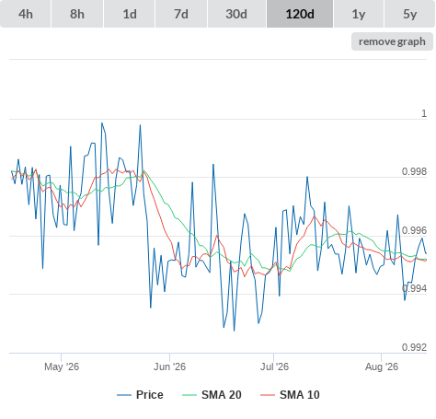The image size is (436, 419).
Task: Click the green SMA 20 line swatch
Action: [x=189, y=395]
